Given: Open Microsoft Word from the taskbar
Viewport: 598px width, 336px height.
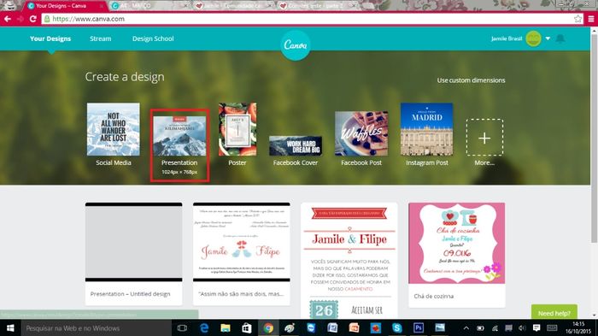Looking at the screenshot, I should 332,328.
